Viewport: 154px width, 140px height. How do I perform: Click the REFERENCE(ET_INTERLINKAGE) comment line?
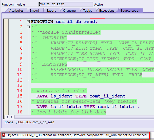pyautogui.click(x=92, y=70)
